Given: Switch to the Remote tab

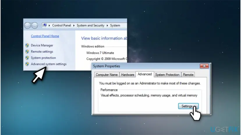Looking at the screenshot, I should 188,75.
